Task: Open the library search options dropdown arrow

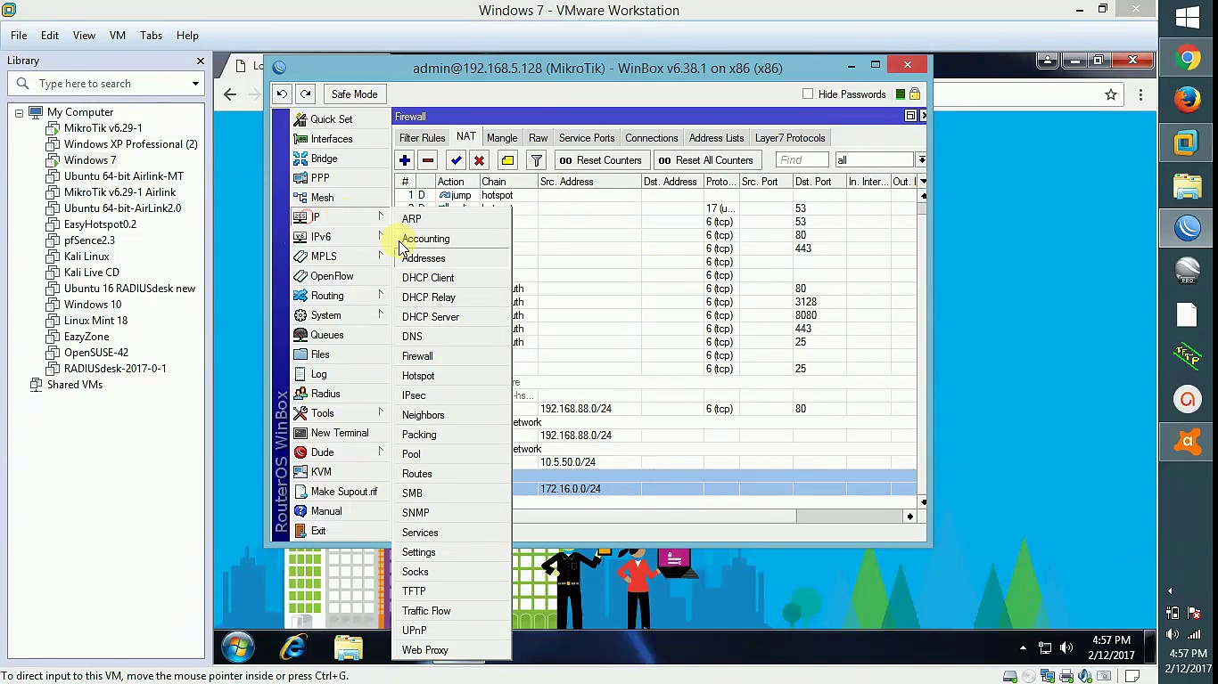Action: coord(195,84)
